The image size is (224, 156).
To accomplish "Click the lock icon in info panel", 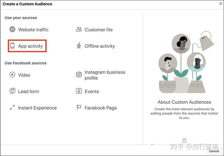I will click(x=184, y=140).
